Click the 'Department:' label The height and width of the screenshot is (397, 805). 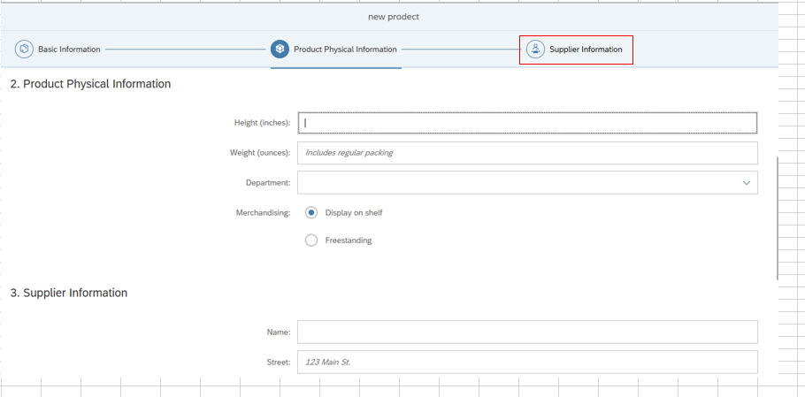(269, 183)
